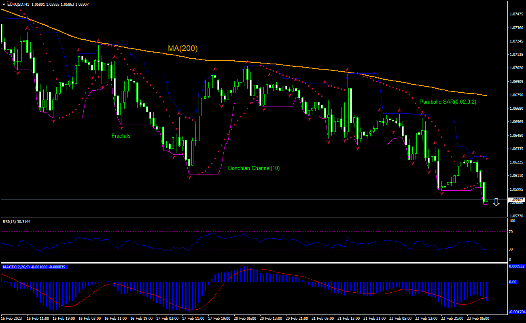The image size is (526, 323).
Task: Select the Donchian Channel(10) label
Action: coord(254,168)
